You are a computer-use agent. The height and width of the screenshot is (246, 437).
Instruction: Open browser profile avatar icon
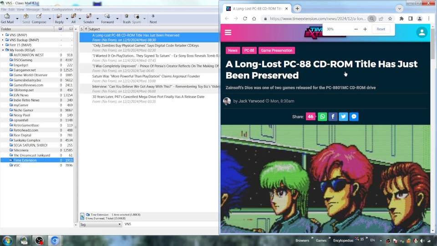419,19
